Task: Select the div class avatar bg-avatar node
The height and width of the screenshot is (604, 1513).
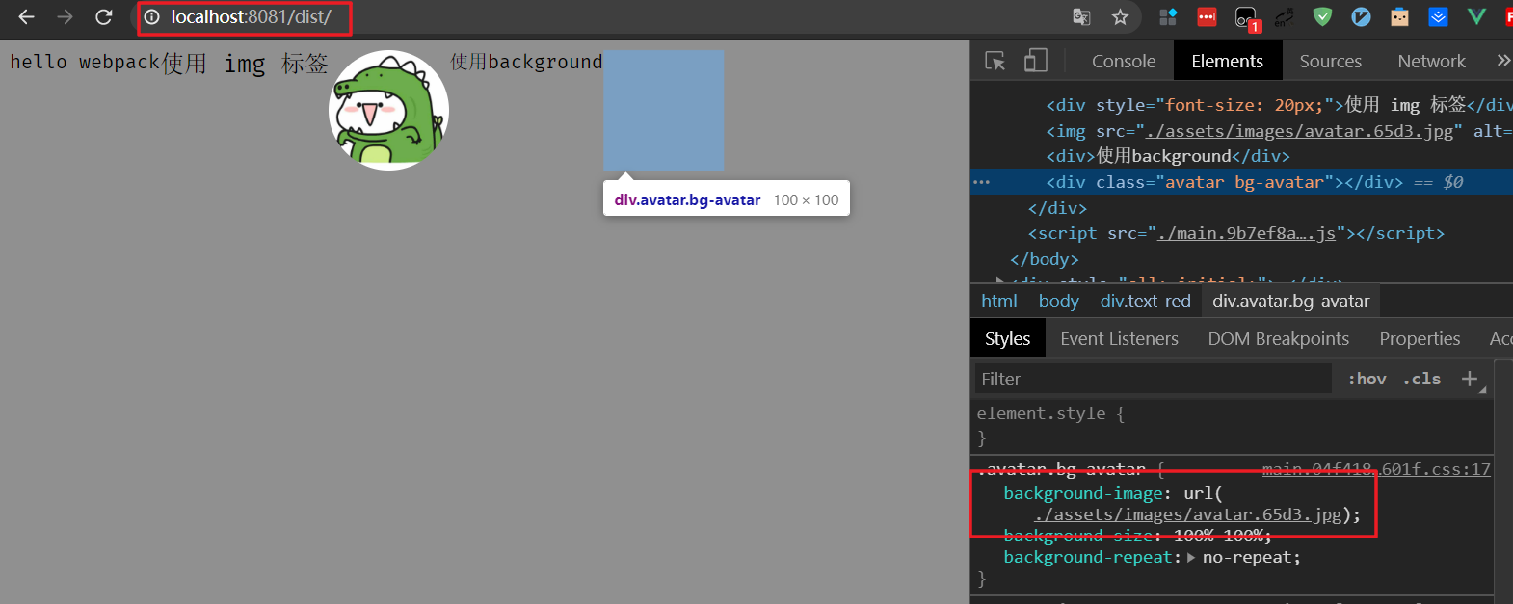Action: point(1241,182)
